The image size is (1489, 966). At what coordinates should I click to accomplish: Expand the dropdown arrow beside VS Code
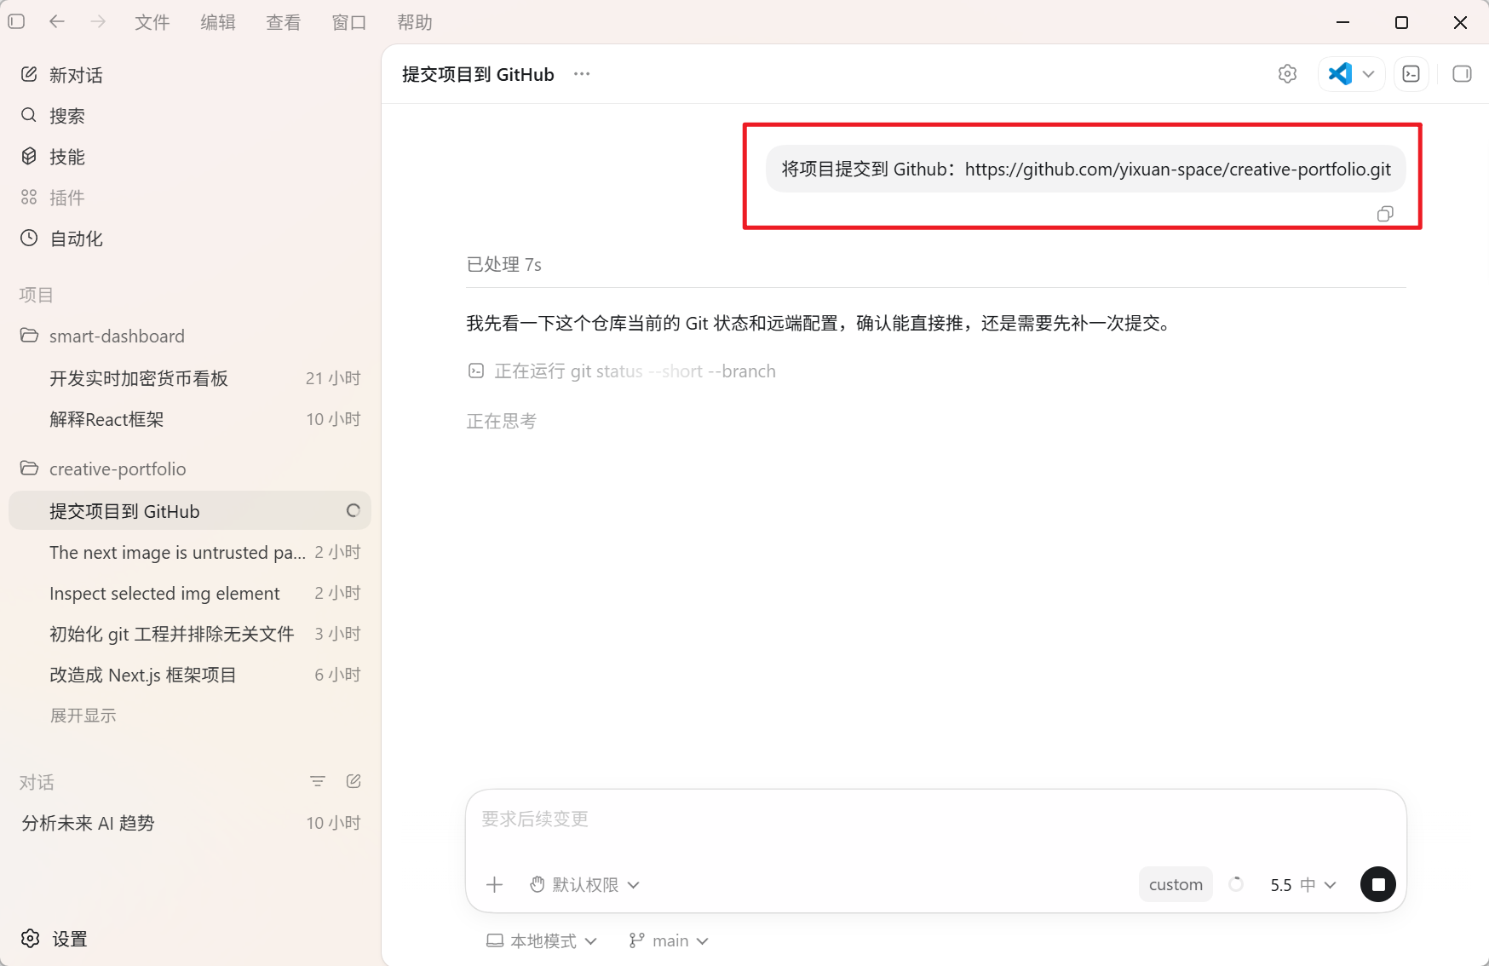click(1369, 74)
